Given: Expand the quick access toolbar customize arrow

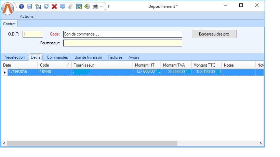Looking at the screenshot, I should (x=108, y=6).
